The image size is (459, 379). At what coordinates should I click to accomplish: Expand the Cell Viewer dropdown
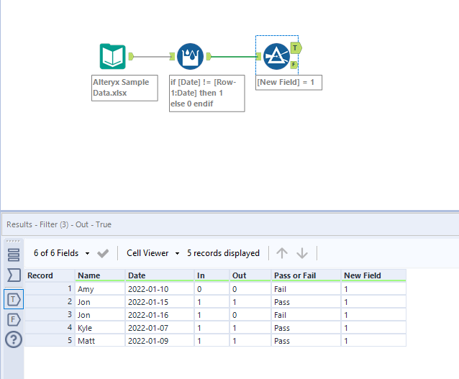click(153, 253)
